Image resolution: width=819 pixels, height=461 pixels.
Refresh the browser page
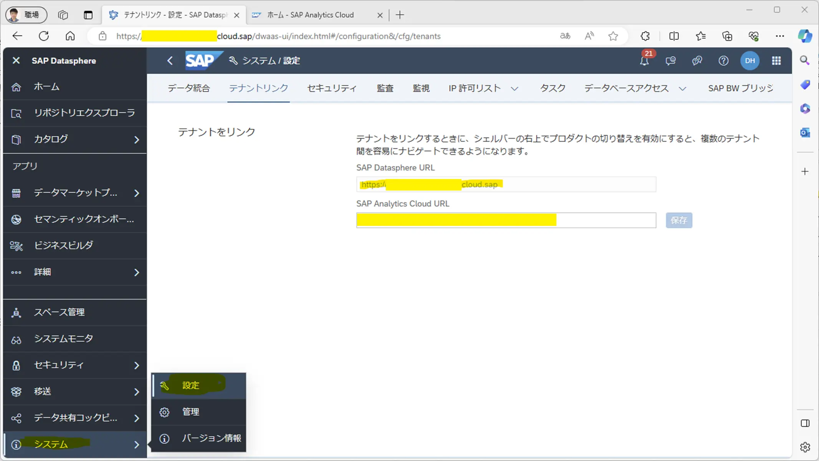point(44,36)
